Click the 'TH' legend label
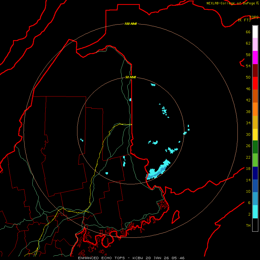The width and height of the screenshot is (260, 260). click(x=248, y=225)
